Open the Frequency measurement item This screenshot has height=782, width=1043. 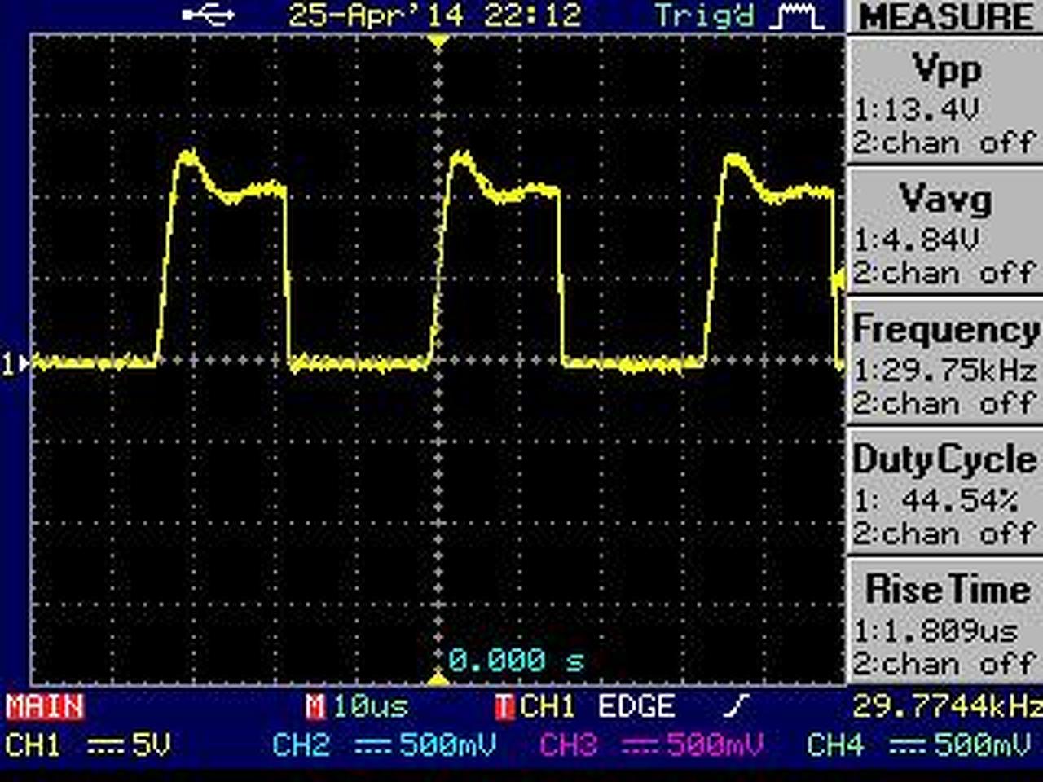945,361
